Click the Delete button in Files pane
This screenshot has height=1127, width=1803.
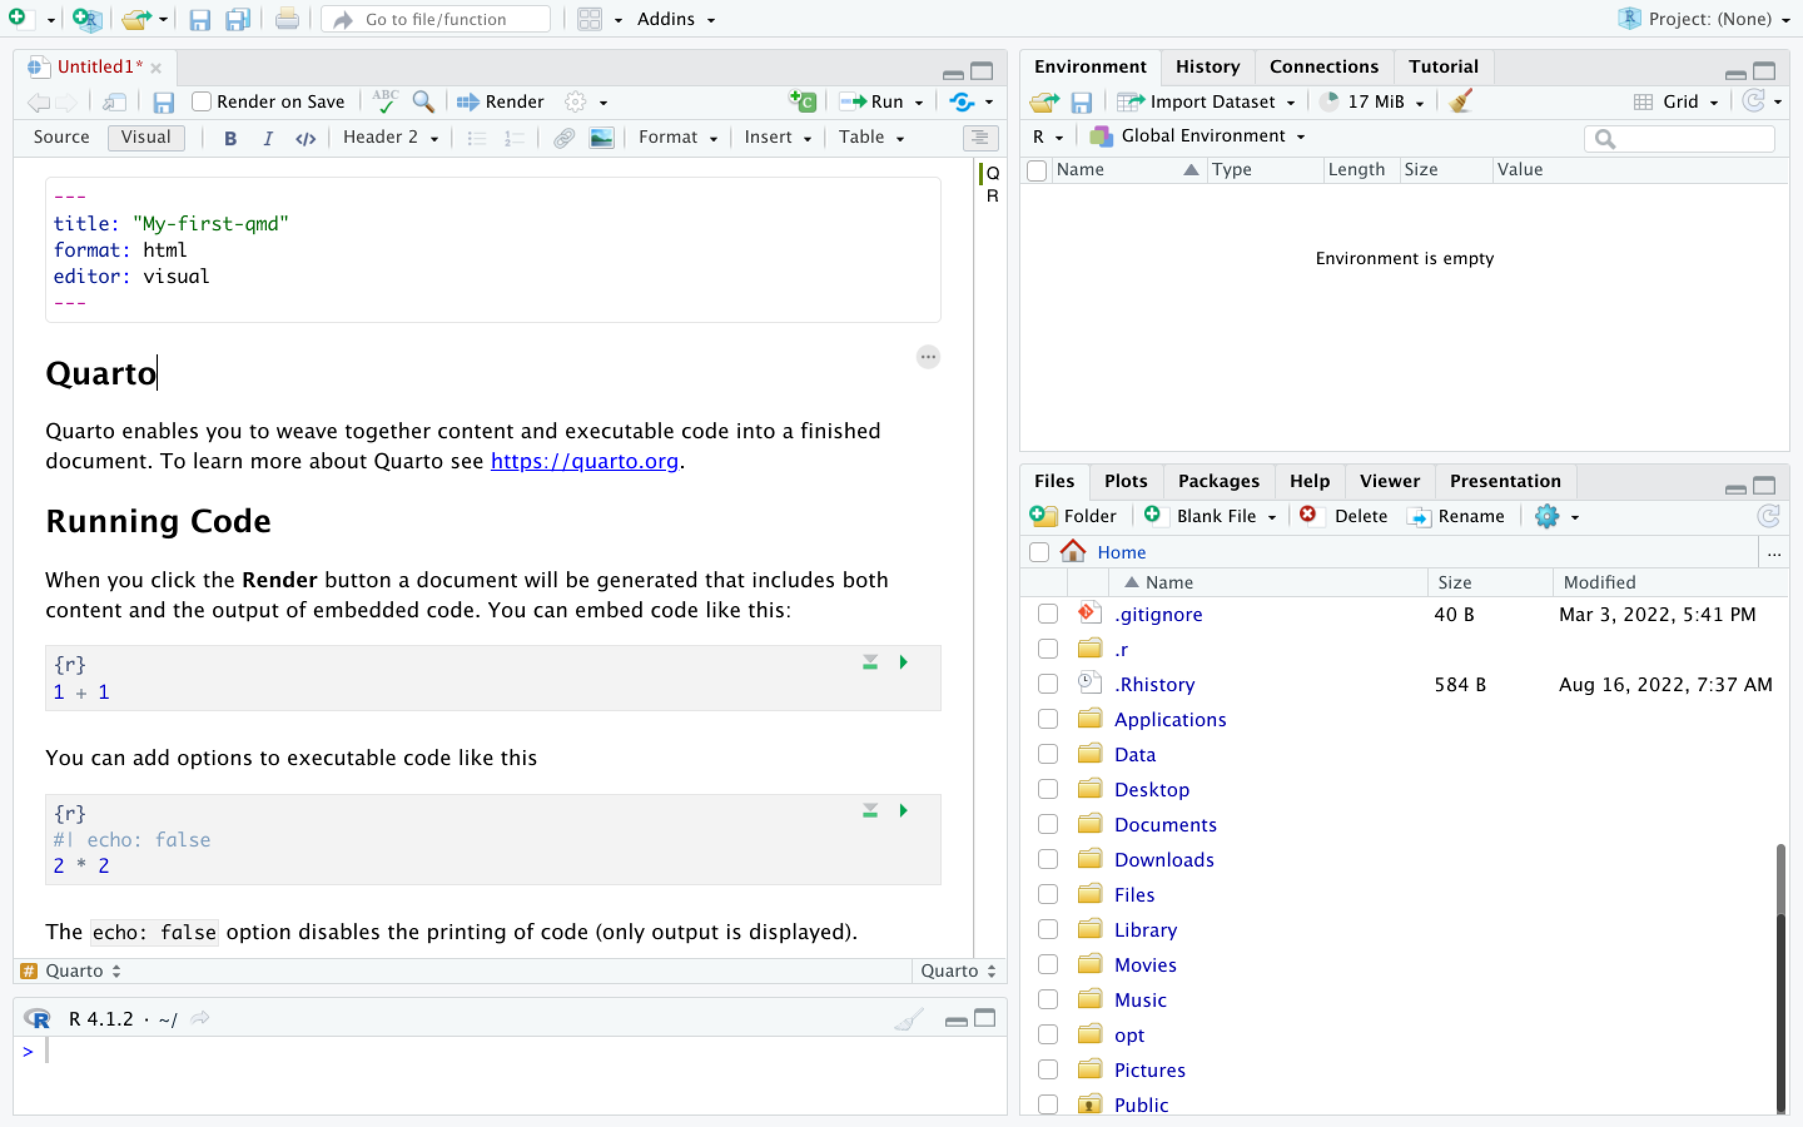pyautogui.click(x=1343, y=516)
